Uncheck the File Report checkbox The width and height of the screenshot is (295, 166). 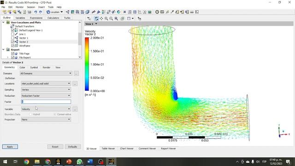click(12, 57)
